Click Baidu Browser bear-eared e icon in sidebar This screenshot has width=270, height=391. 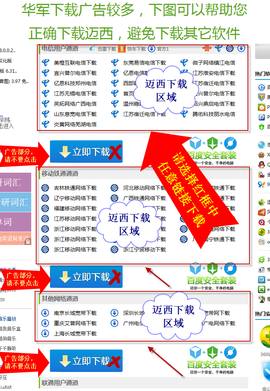click(261, 87)
